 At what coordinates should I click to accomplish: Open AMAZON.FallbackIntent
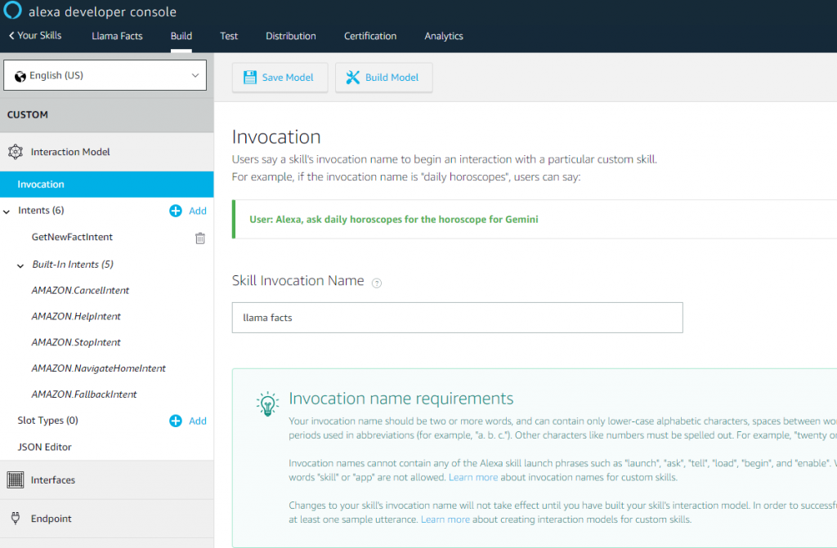(84, 394)
